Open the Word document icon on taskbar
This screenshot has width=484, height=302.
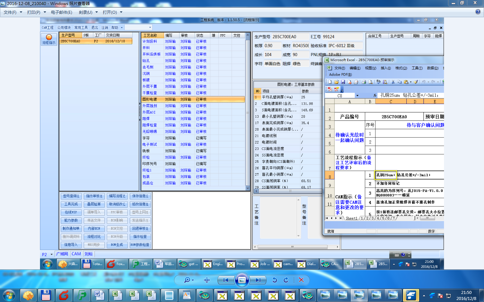point(99,296)
